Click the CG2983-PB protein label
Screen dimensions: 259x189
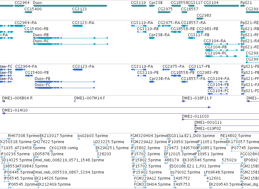coord(208,73)
